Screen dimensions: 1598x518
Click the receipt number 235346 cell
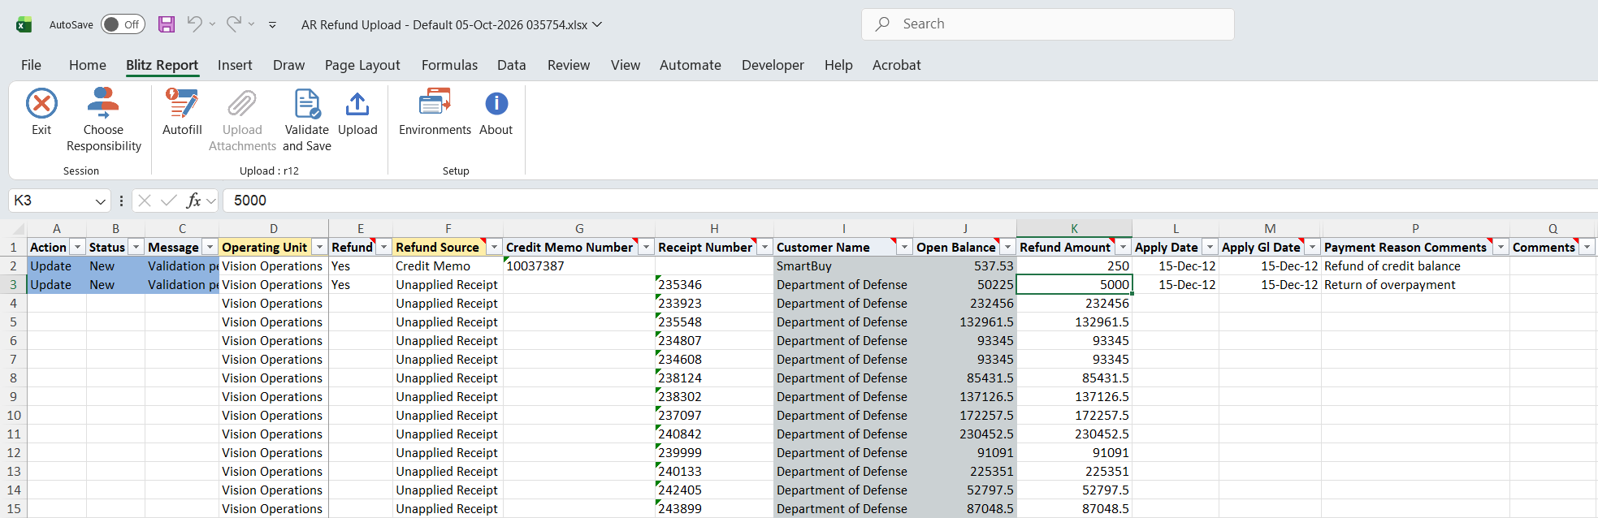point(714,285)
